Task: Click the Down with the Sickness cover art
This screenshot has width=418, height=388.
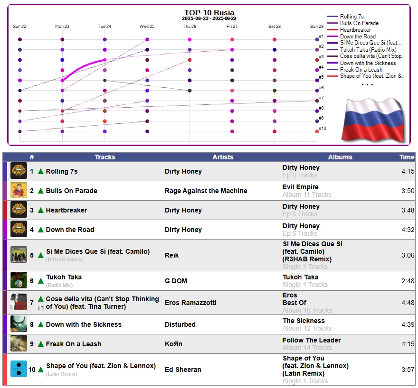Action: (x=19, y=324)
